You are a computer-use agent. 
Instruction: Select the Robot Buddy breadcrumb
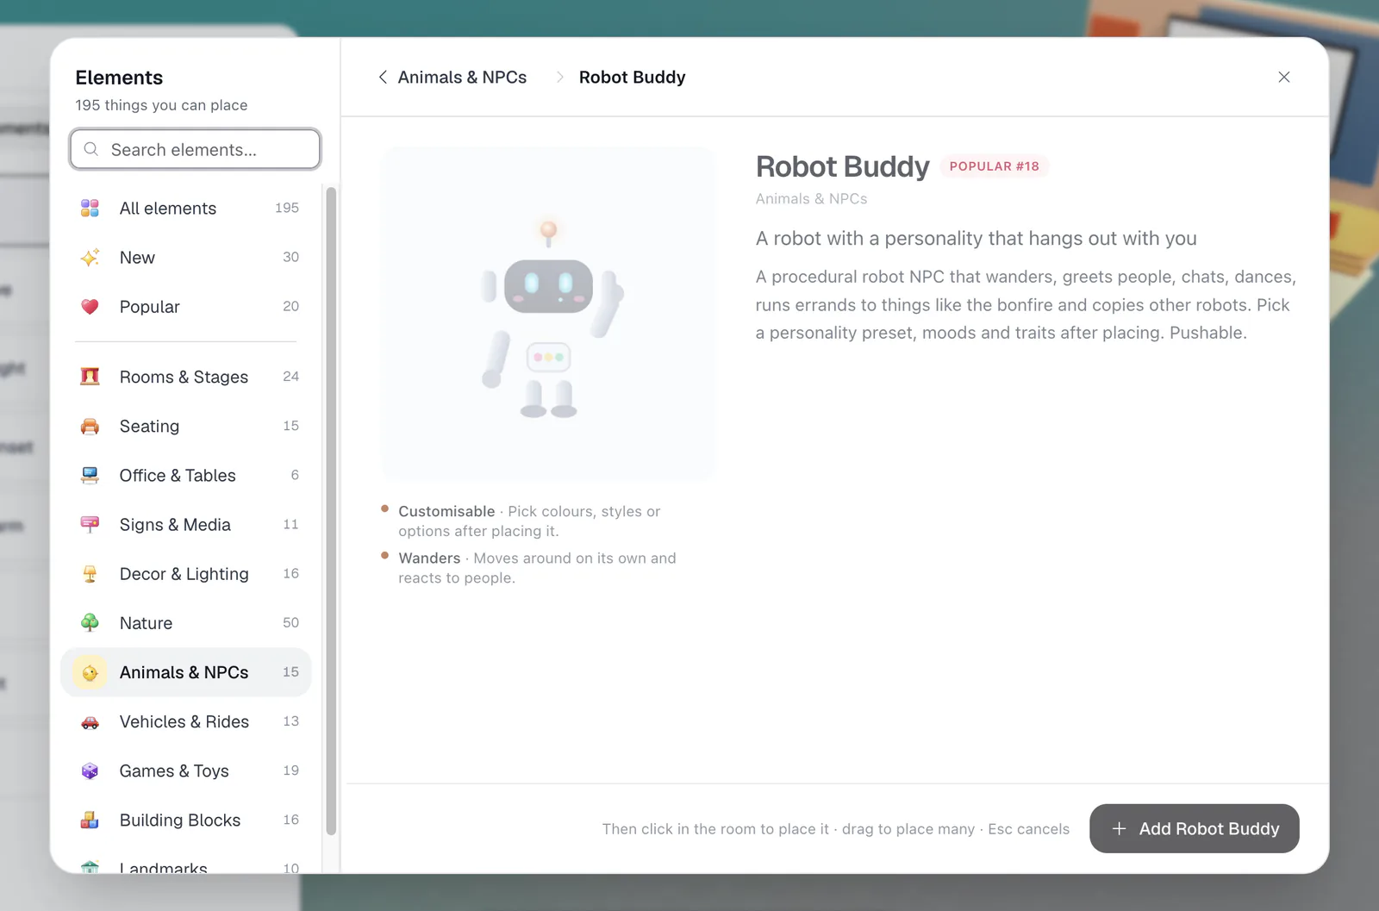pyautogui.click(x=632, y=77)
